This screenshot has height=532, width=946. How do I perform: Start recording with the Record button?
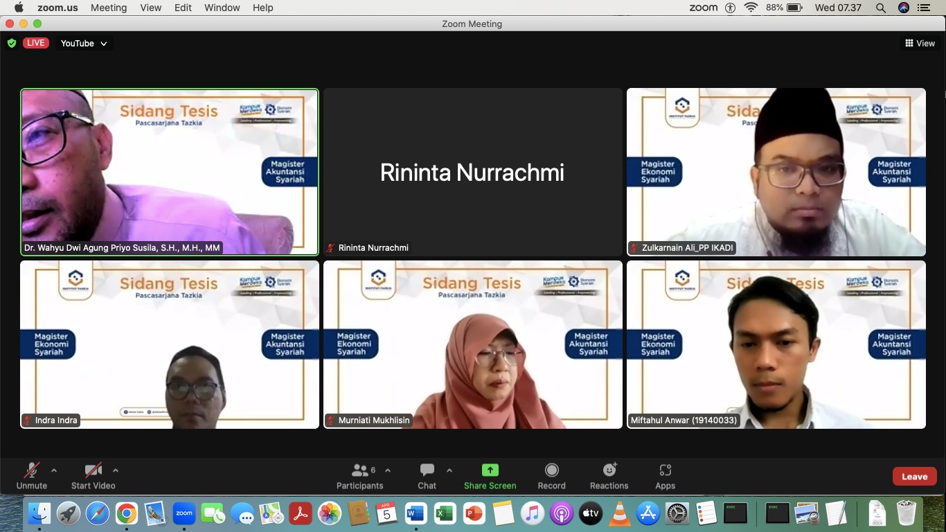point(552,477)
